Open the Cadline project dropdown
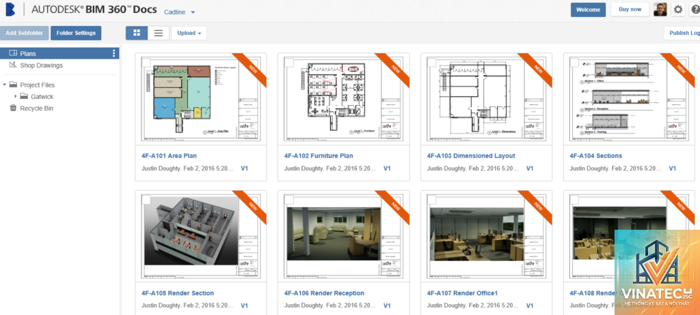 tap(180, 12)
